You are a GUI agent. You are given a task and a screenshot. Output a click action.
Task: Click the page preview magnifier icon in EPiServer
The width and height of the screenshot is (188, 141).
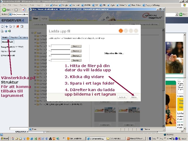(x=2, y=31)
